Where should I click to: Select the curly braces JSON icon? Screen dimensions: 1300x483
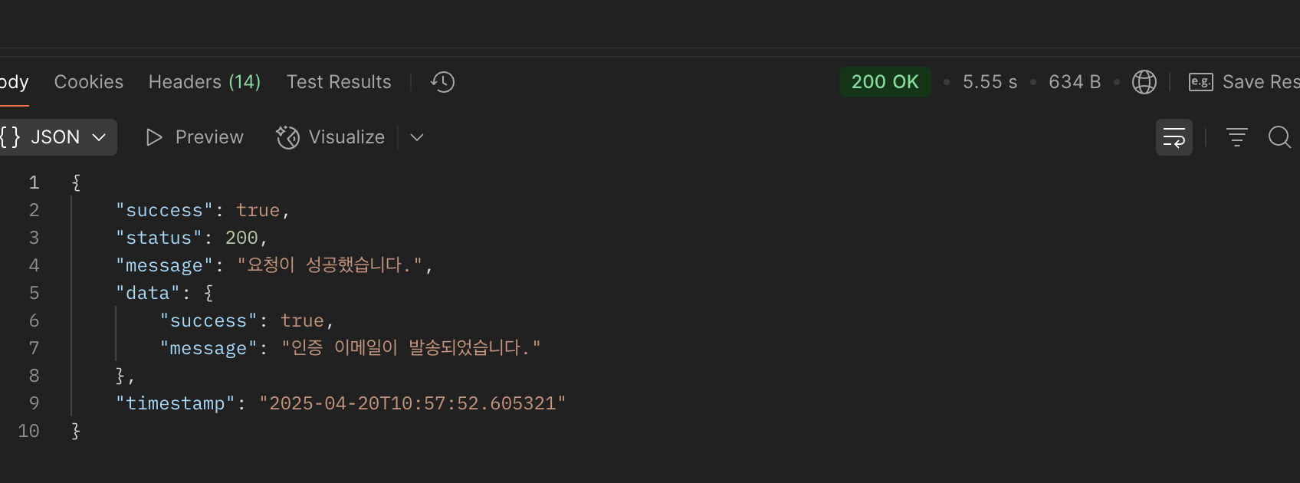click(10, 137)
